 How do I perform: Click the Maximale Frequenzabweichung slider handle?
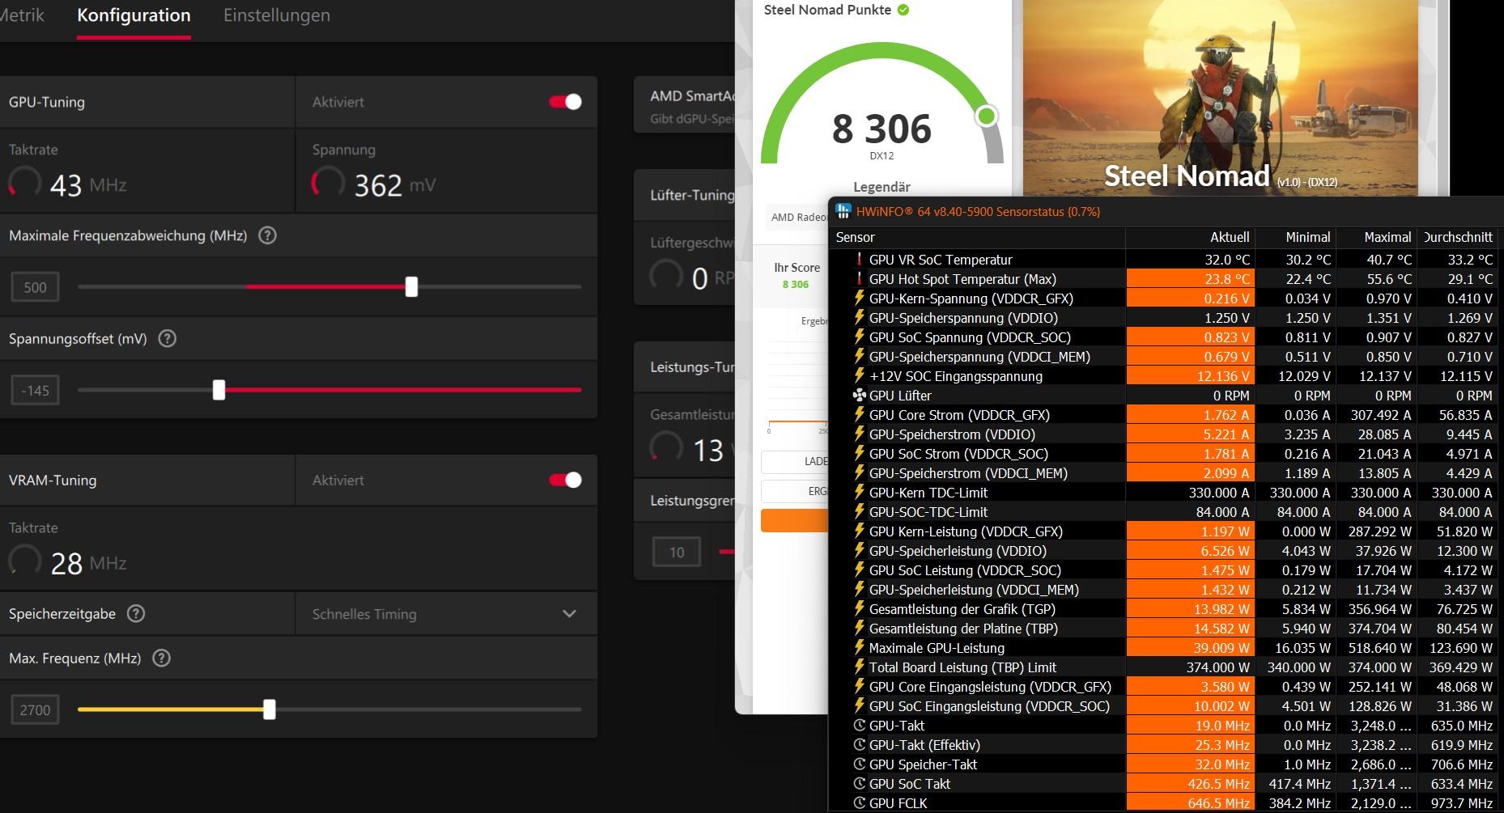point(411,286)
